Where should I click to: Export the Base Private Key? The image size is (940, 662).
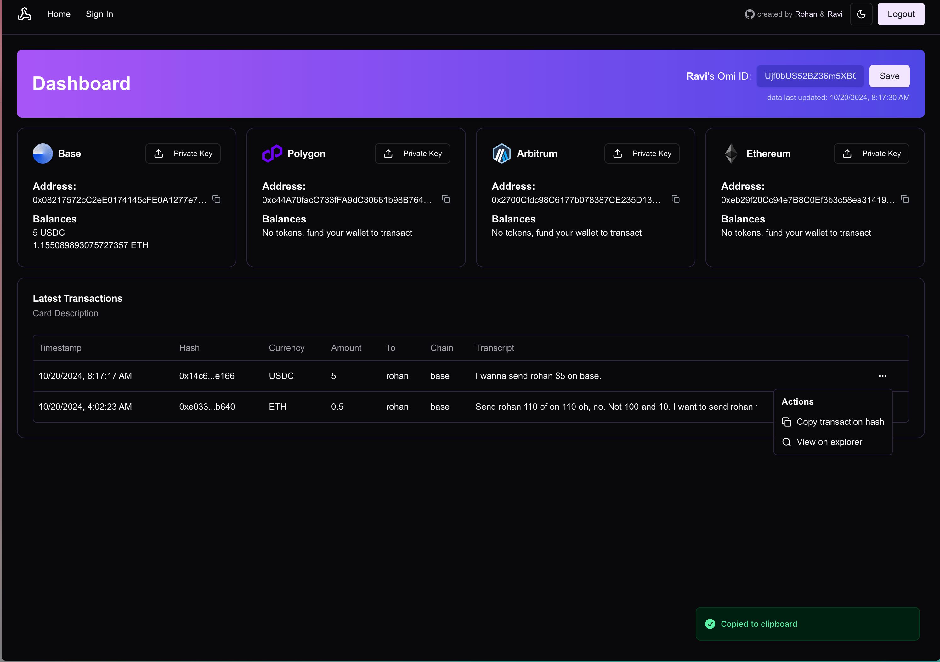click(x=183, y=154)
